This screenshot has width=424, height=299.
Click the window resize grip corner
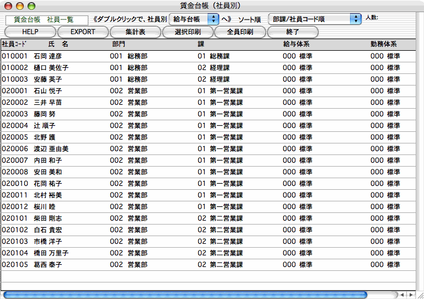coord(419,295)
